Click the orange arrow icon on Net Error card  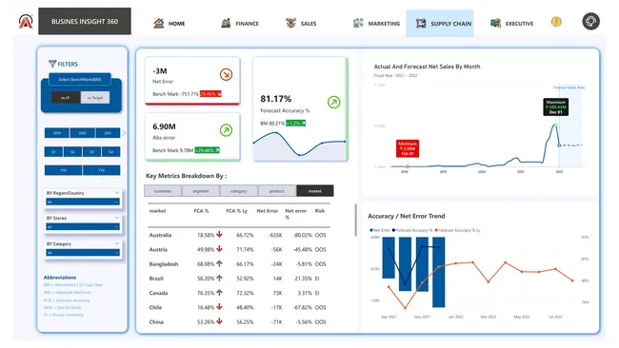coord(226,74)
